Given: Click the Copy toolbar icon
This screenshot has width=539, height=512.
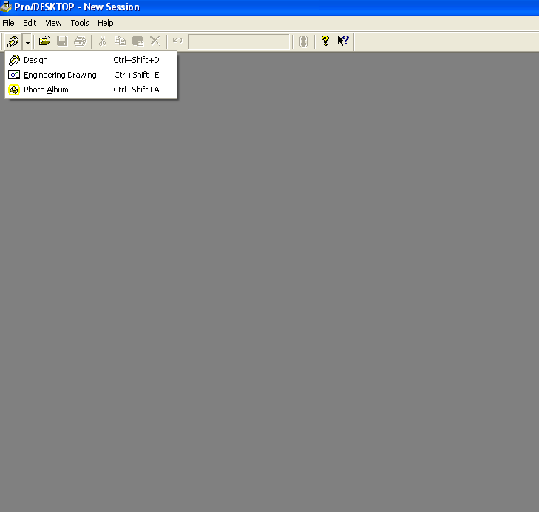Looking at the screenshot, I should point(120,41).
